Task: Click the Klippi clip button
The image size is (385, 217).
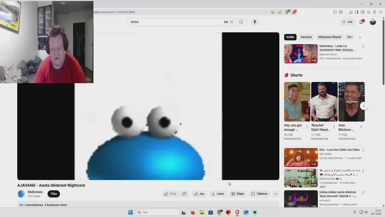Action: (238, 194)
